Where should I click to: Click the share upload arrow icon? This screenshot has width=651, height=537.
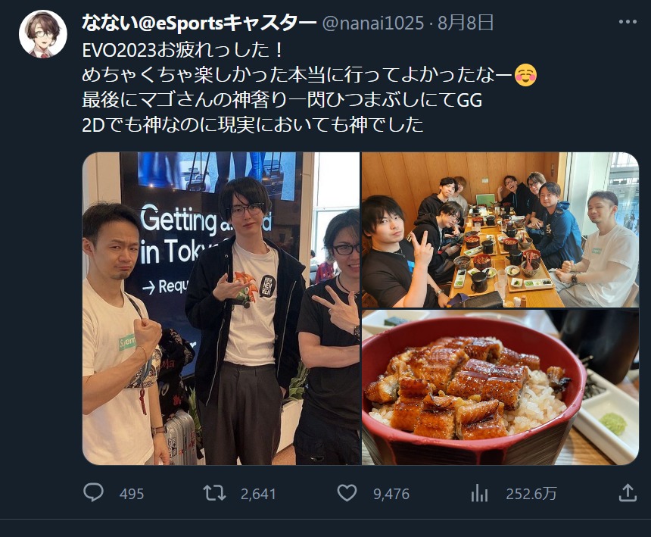click(628, 493)
